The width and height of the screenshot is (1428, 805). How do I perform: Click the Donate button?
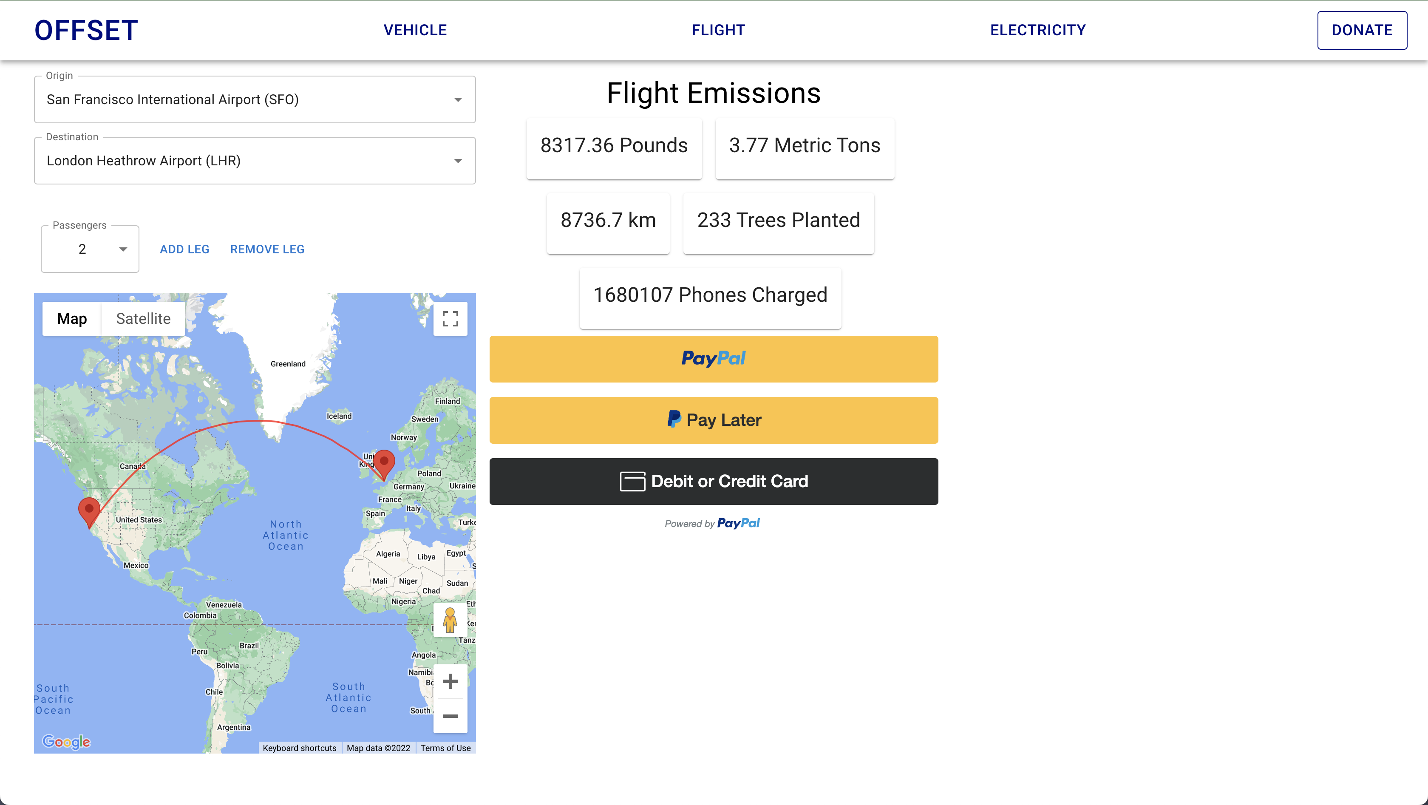1361,30
